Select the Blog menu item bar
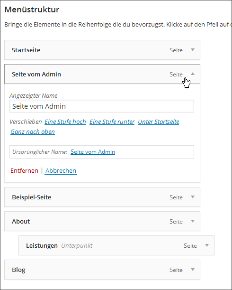 102,270
